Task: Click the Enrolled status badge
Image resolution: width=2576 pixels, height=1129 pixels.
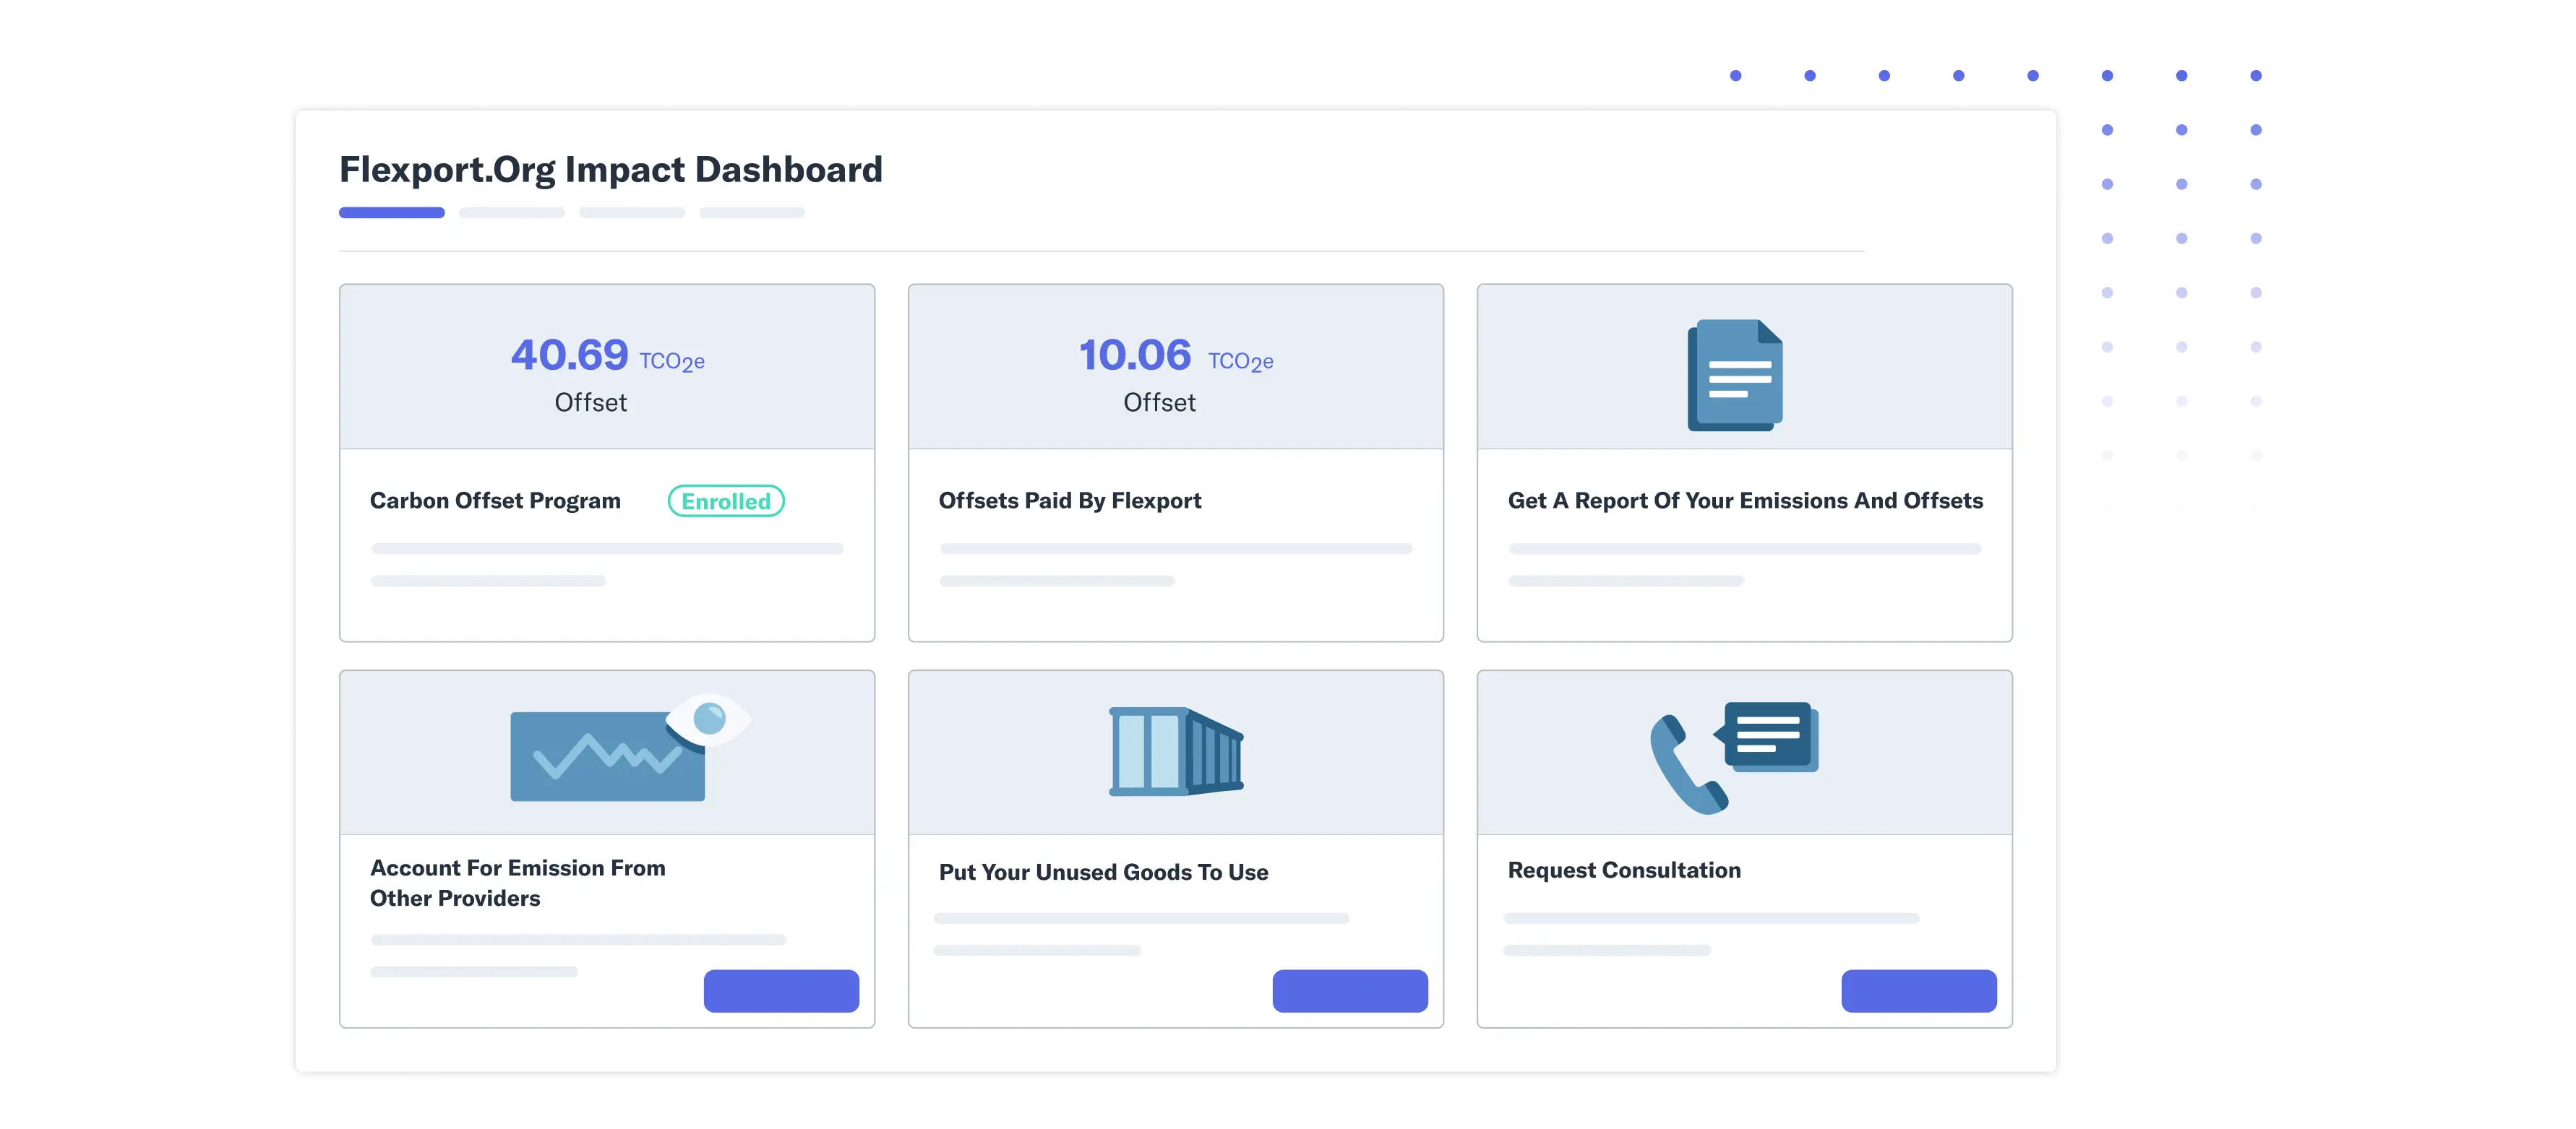Action: (x=725, y=501)
